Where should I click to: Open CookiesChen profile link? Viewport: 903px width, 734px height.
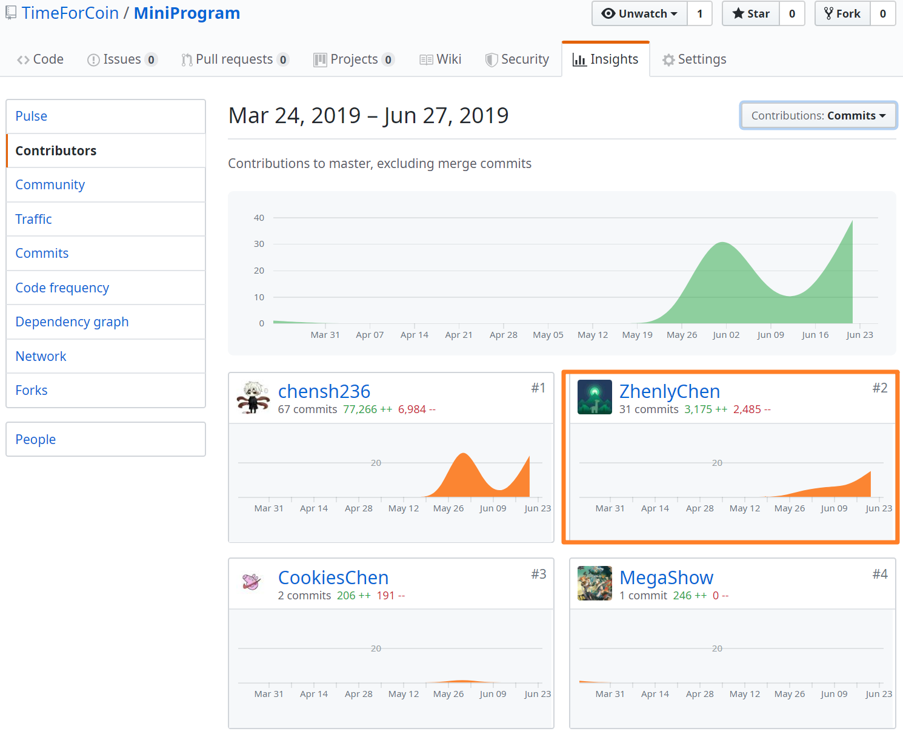333,577
